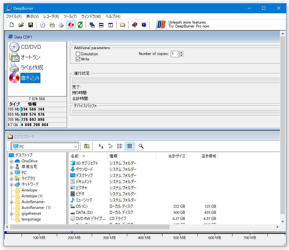Expand the ネットワーク tree node
The image size is (289, 250).
[x=11, y=185]
